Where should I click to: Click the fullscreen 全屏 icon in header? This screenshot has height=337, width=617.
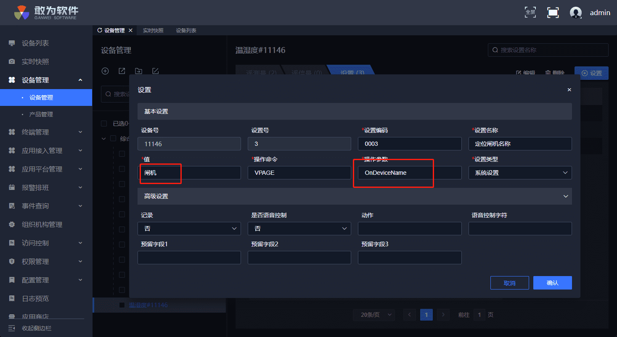[x=530, y=12]
